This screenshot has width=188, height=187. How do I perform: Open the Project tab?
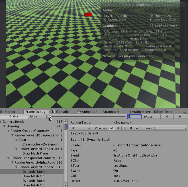coord(8,112)
